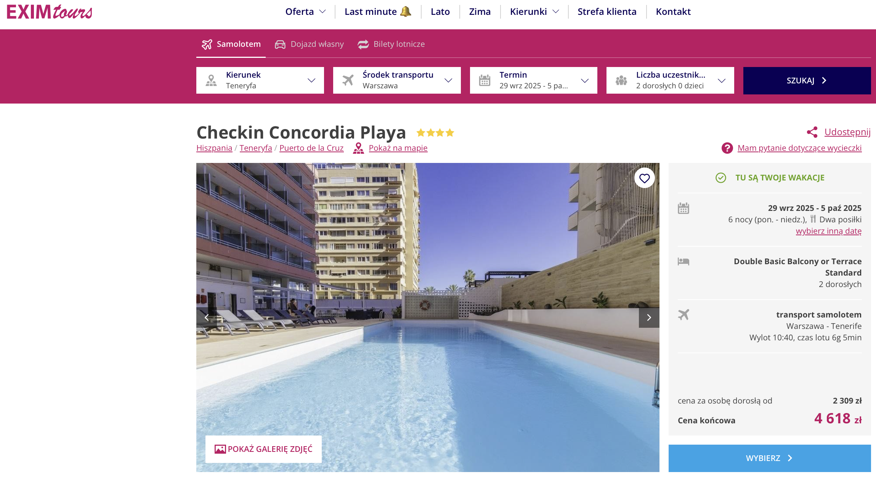Add hotel to favorites with heart icon

coord(644,178)
